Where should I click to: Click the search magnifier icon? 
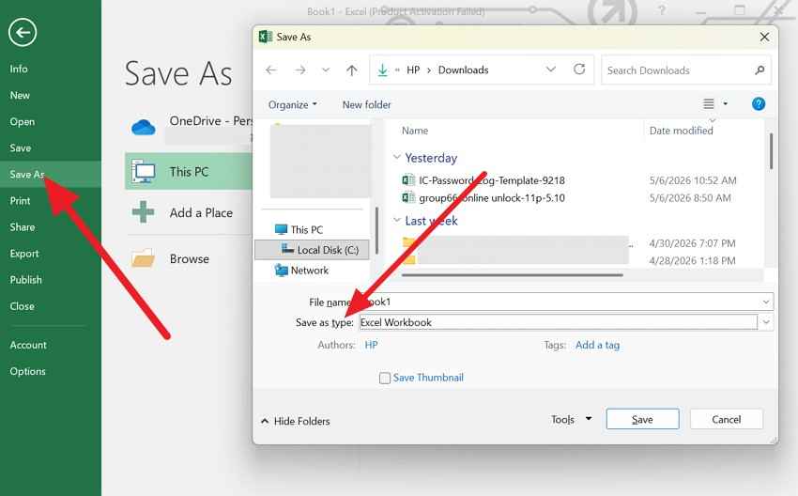click(x=760, y=70)
